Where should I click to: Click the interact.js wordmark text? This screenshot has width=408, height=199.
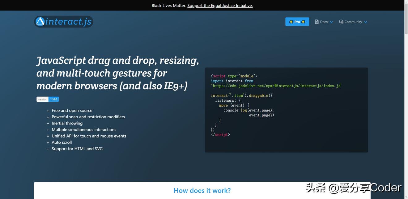pos(69,22)
